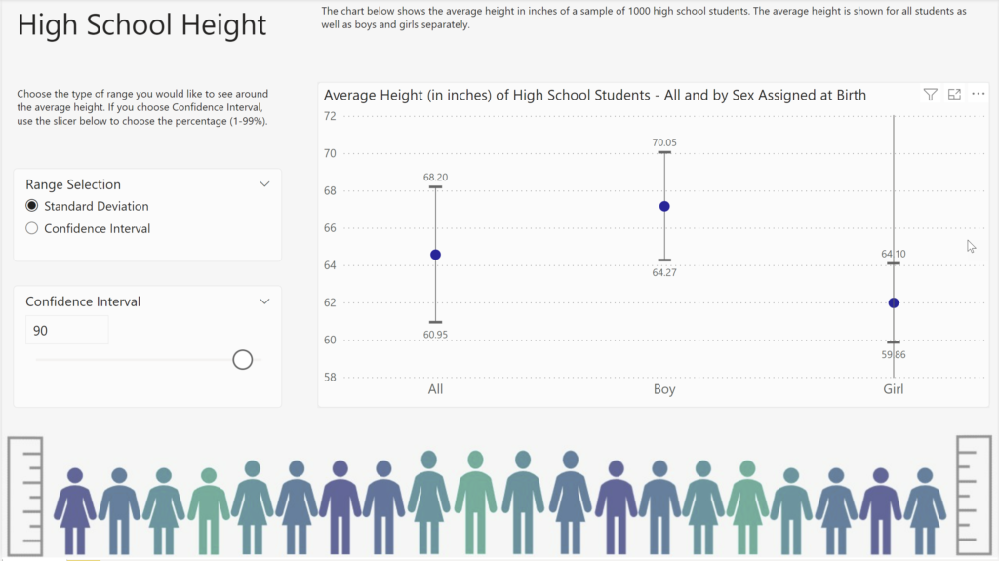Enter focus mode on the chart
This screenshot has width=999, height=561.
click(x=955, y=95)
